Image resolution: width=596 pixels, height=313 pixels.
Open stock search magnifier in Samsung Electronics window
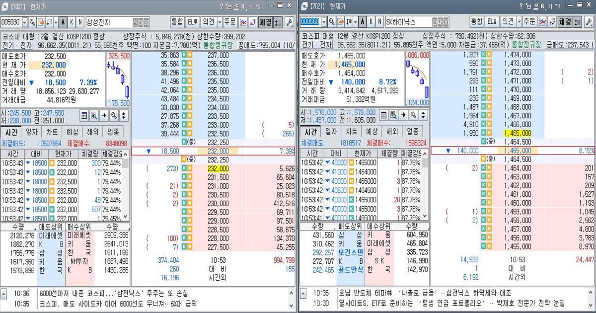click(x=32, y=22)
